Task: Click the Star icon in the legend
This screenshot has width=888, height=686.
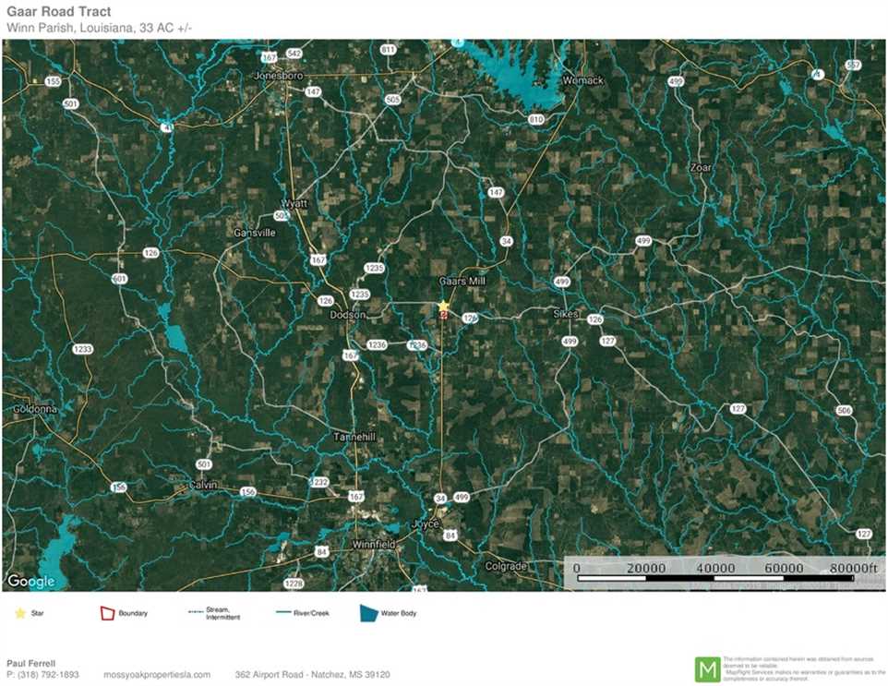Action: click(20, 613)
